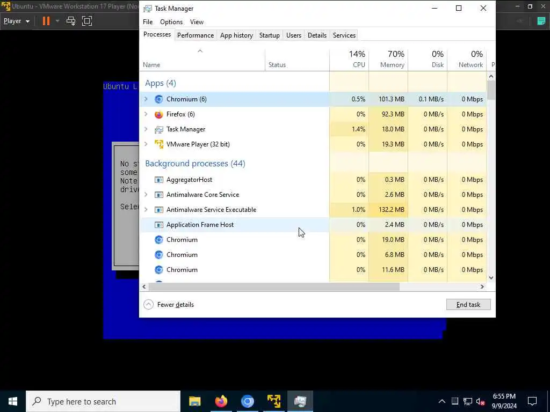Open the File menu
This screenshot has height=412, width=550.
point(148,21)
